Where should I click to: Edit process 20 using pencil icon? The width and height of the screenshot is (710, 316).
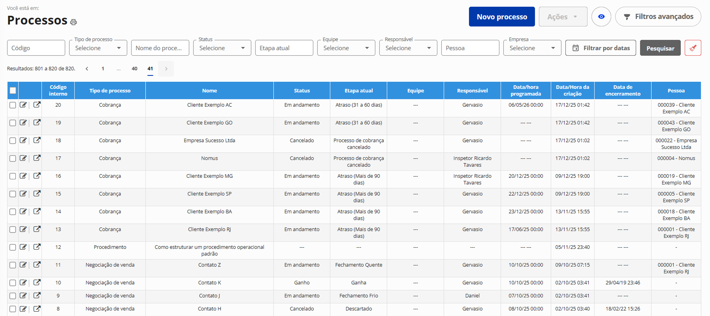tap(23, 105)
